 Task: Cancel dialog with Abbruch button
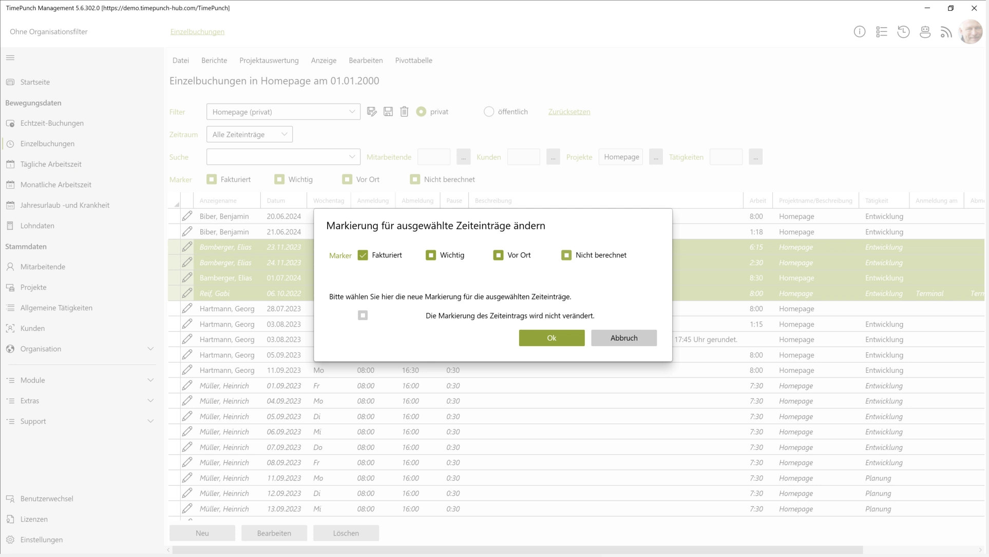tap(624, 338)
